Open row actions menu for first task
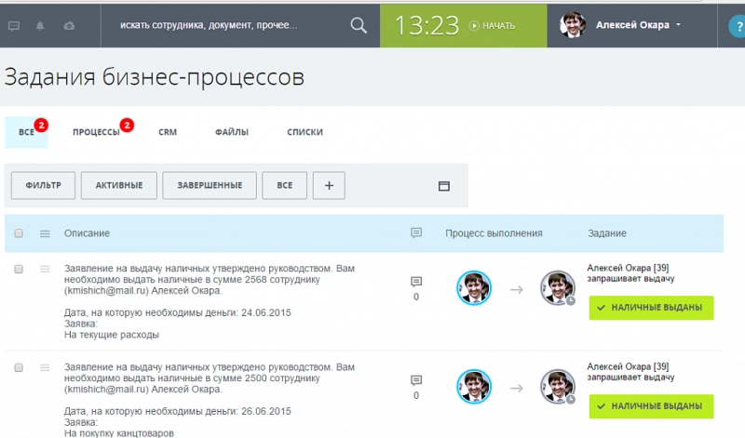Image resolution: width=745 pixels, height=438 pixels. point(44,269)
